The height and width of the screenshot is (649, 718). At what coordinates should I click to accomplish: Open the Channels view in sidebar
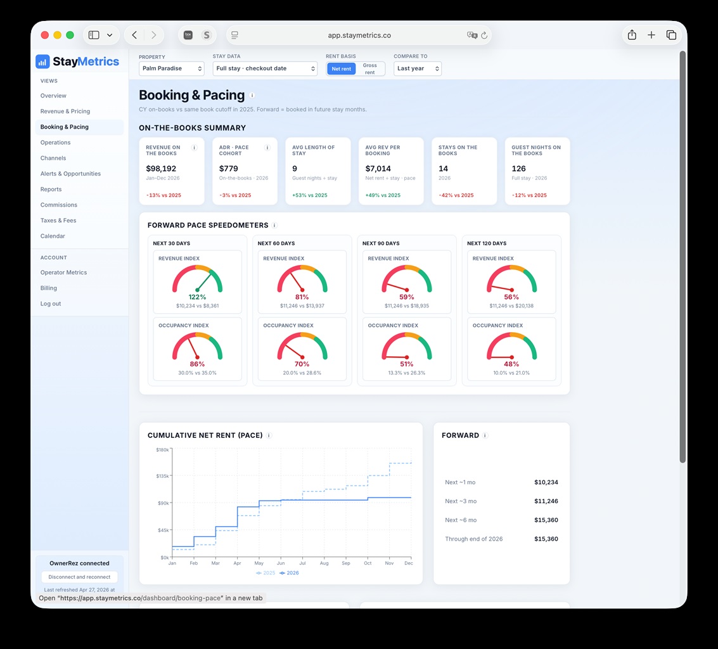click(x=53, y=158)
